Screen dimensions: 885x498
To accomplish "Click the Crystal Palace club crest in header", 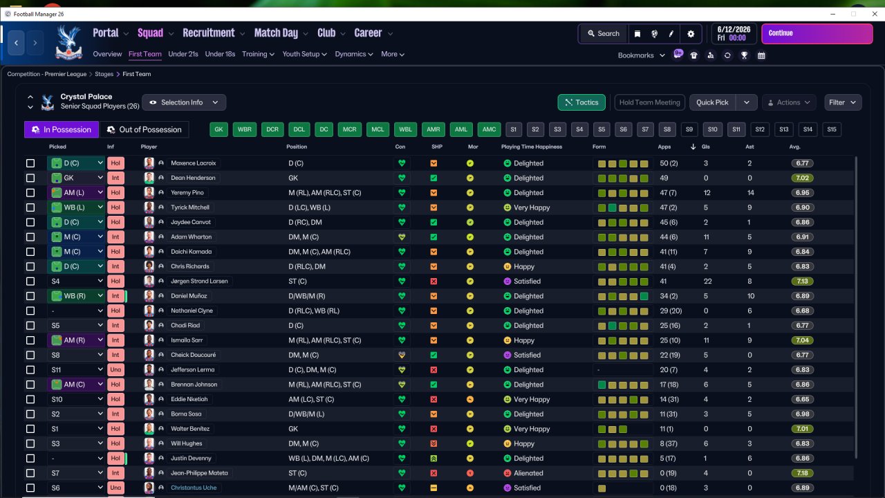I will (68, 41).
